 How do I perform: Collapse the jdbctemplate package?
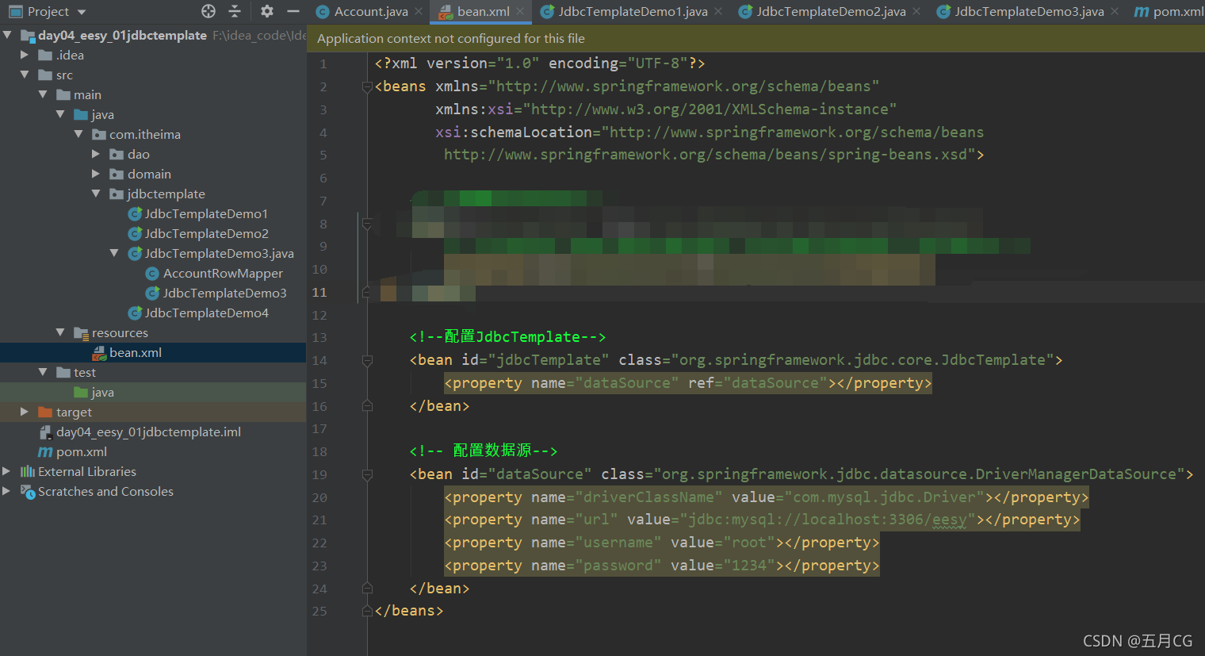coord(96,194)
